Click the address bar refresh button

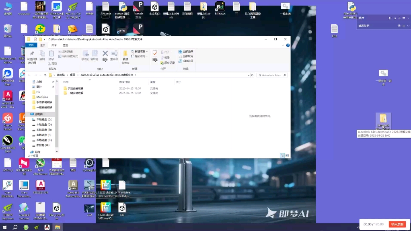pyautogui.click(x=253, y=75)
